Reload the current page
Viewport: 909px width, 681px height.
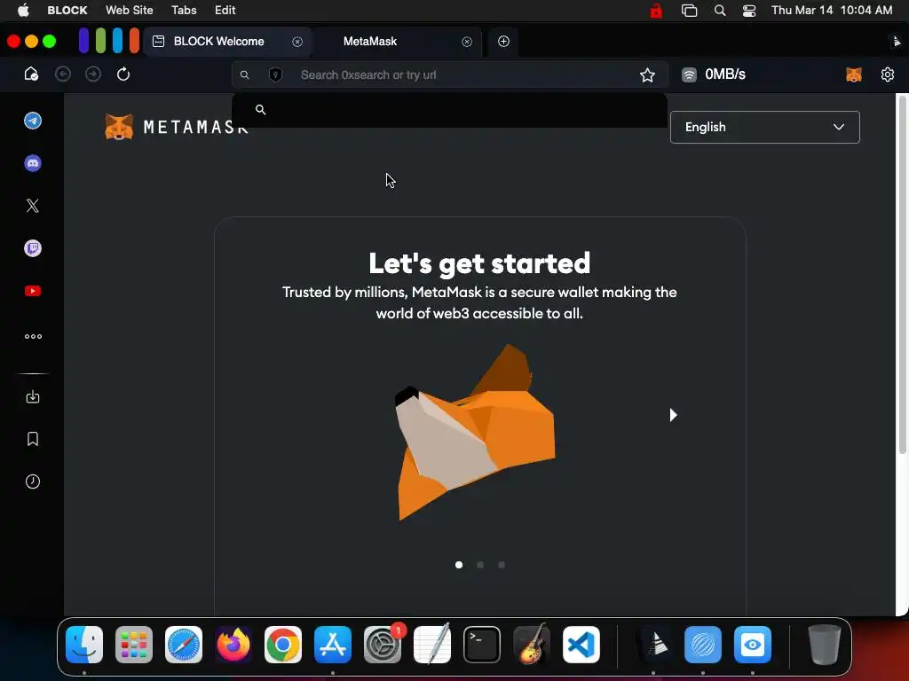point(123,74)
